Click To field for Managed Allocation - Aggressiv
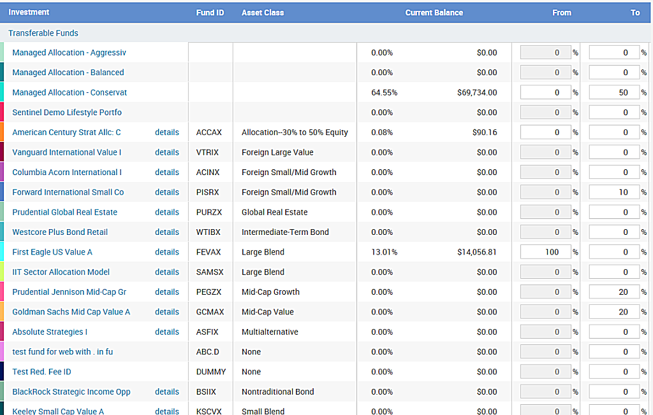 [614, 52]
